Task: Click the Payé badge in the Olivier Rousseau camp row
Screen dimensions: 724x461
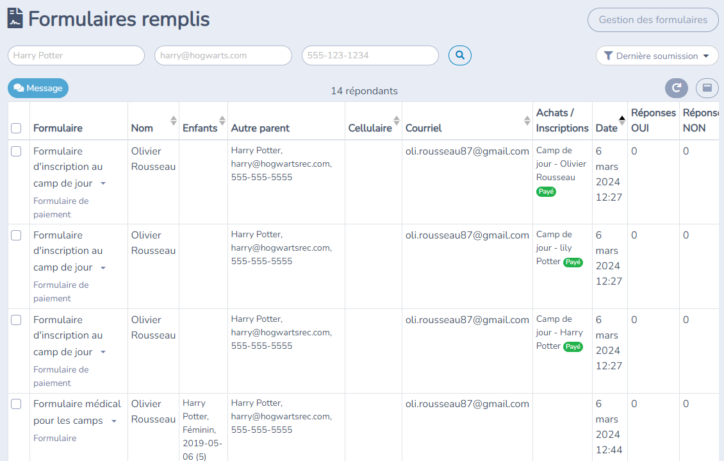Action: [x=546, y=191]
